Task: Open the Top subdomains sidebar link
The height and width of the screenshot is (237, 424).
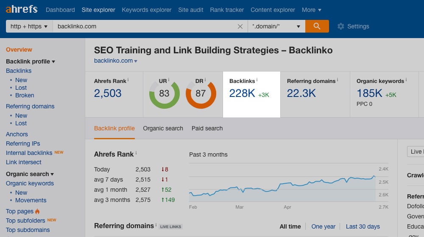Action: [x=28, y=230]
